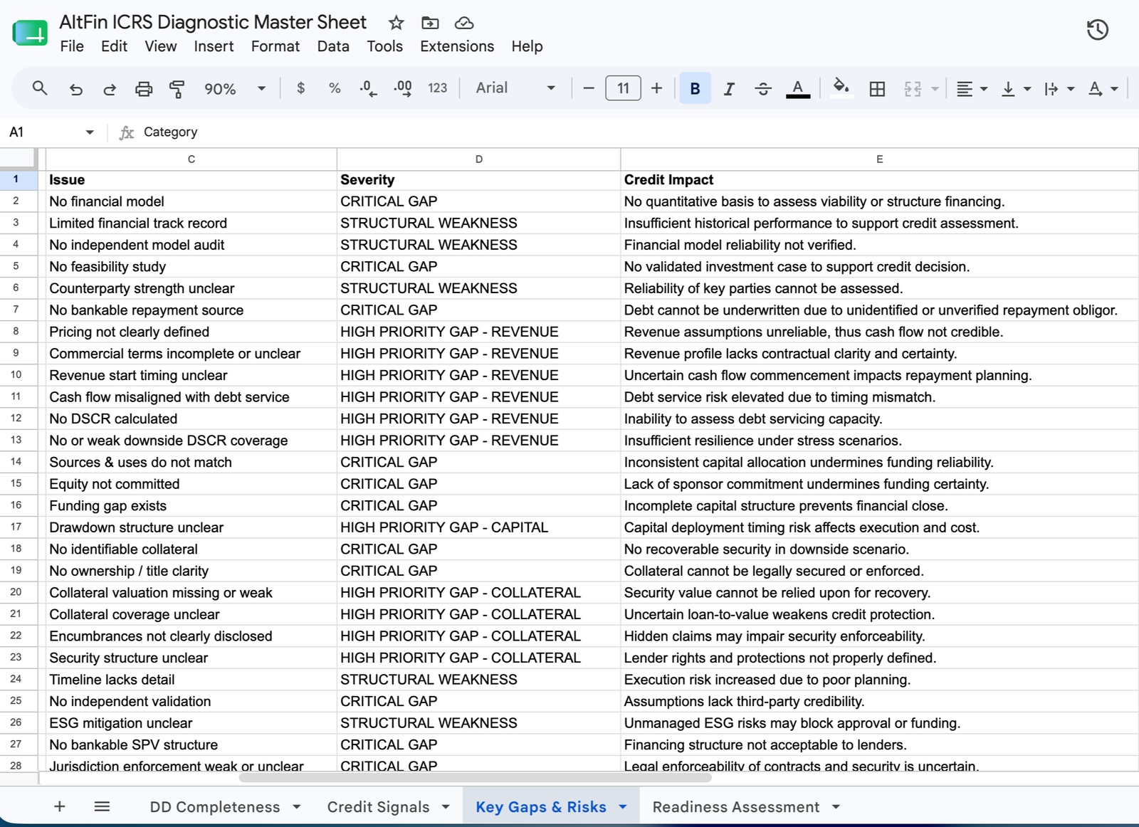This screenshot has width=1139, height=827.
Task: Format selection as currency
Action: tap(301, 88)
